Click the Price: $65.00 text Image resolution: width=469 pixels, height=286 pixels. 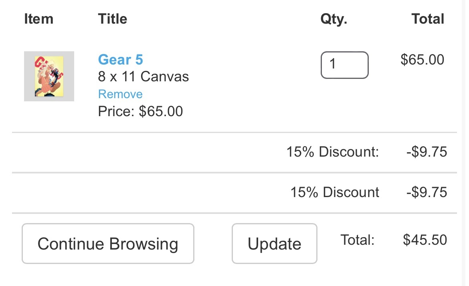(x=140, y=111)
